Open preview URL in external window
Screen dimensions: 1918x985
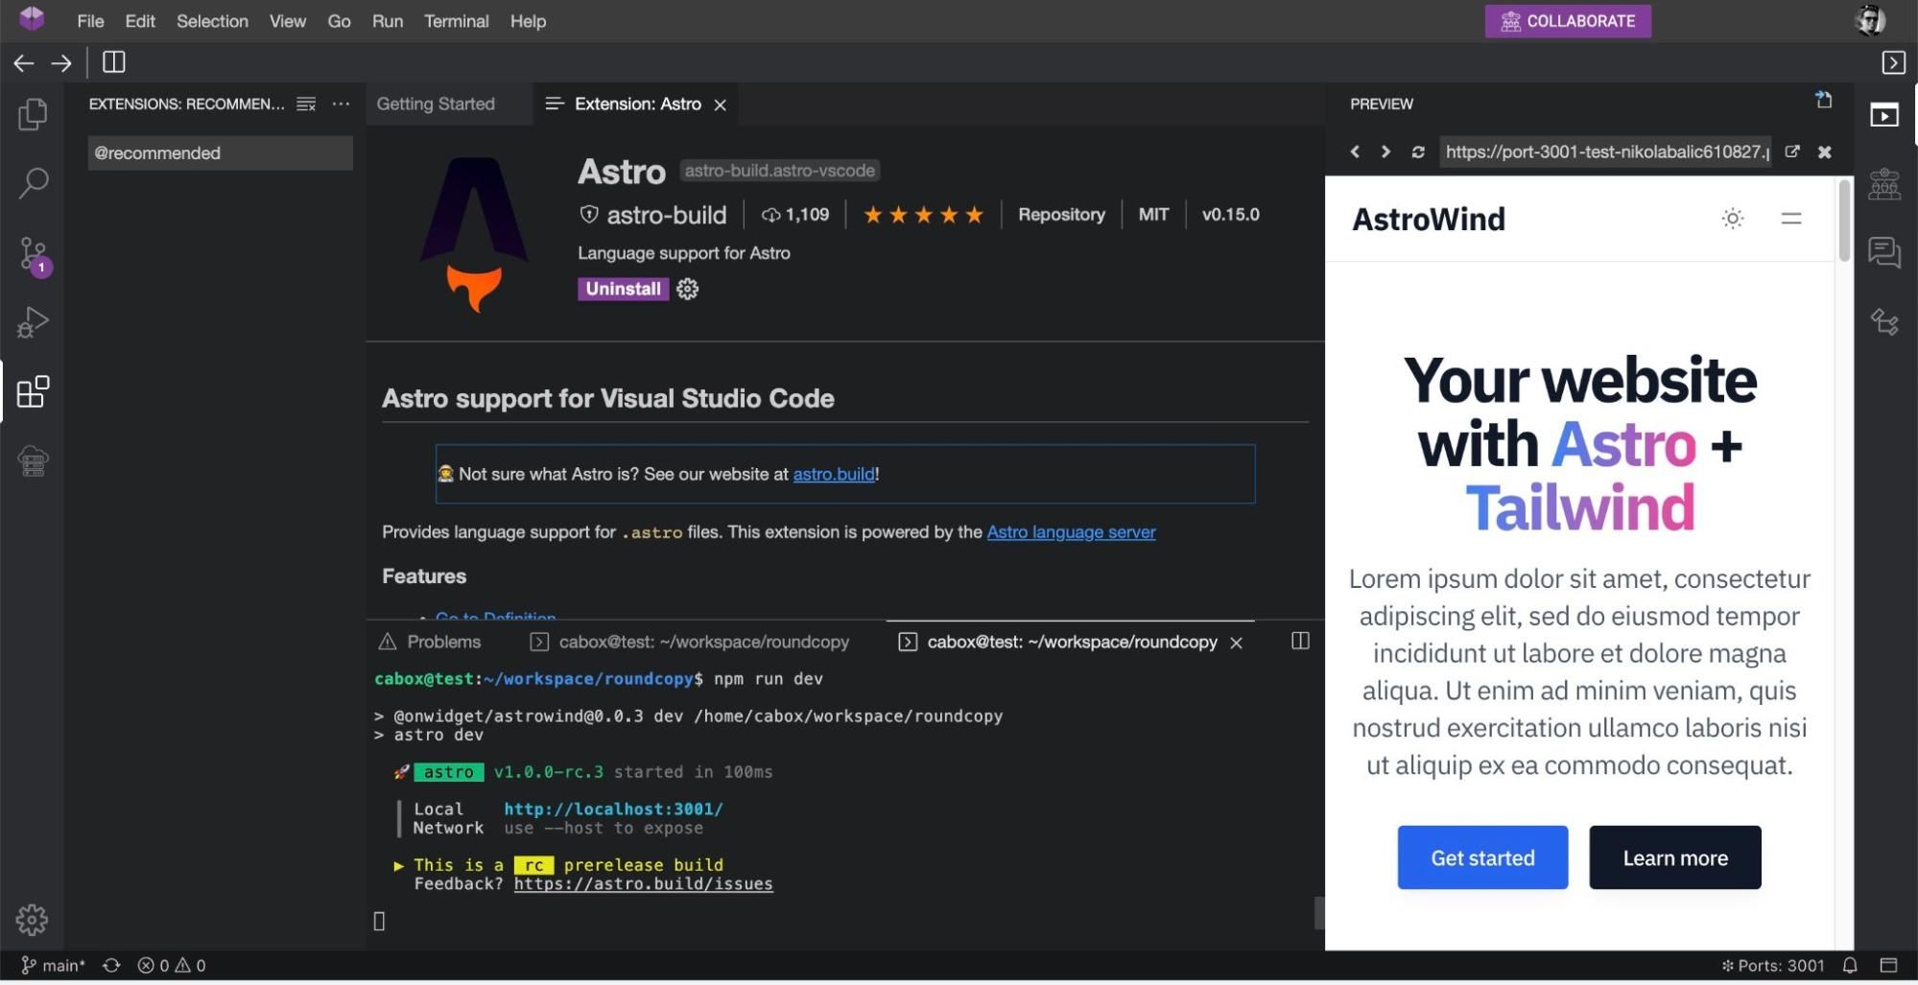click(x=1791, y=152)
